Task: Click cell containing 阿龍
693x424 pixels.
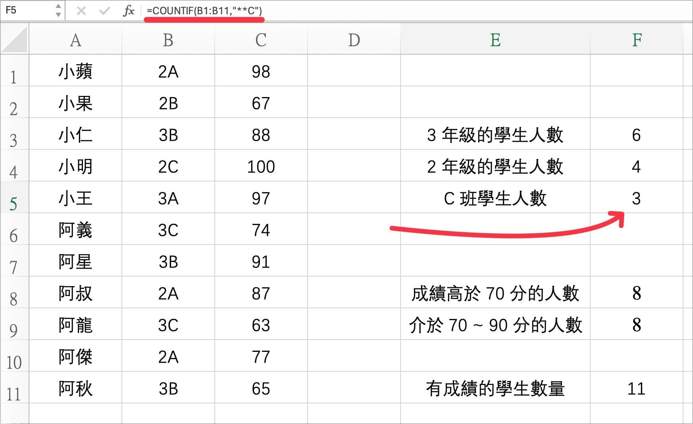Action: pos(75,324)
